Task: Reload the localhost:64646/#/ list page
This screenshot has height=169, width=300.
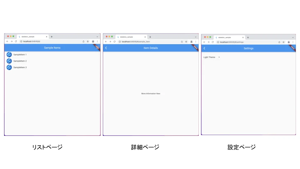Action: click(x=16, y=41)
